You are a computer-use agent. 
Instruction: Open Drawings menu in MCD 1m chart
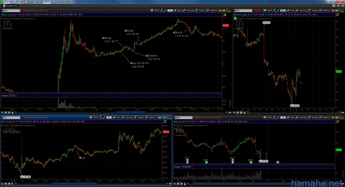[189, 10]
